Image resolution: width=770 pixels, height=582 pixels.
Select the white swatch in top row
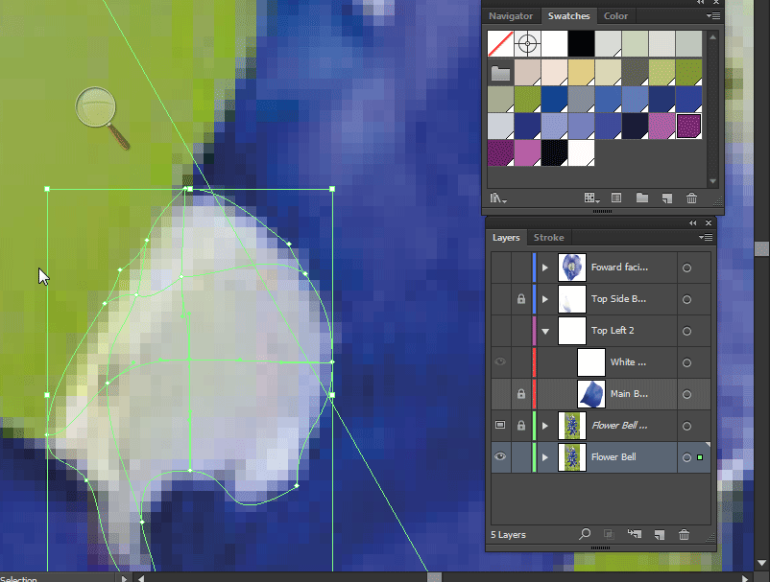554,44
